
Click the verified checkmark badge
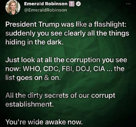[x=78, y=4]
